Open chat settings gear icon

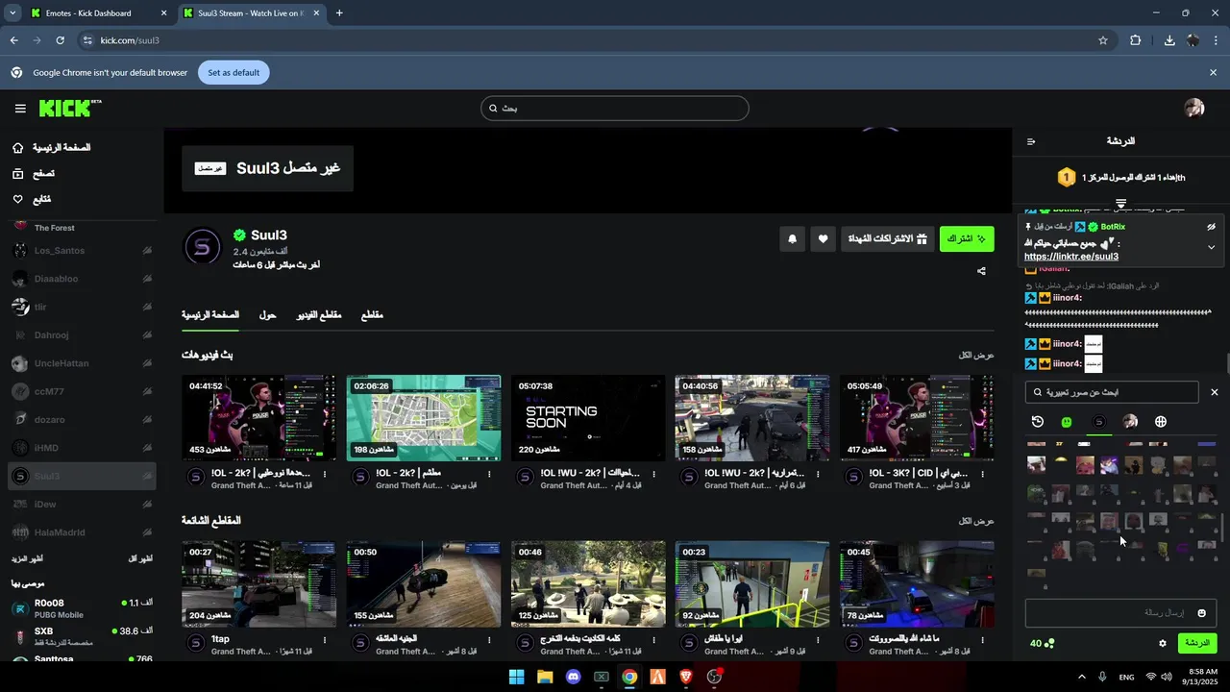pos(1163,643)
